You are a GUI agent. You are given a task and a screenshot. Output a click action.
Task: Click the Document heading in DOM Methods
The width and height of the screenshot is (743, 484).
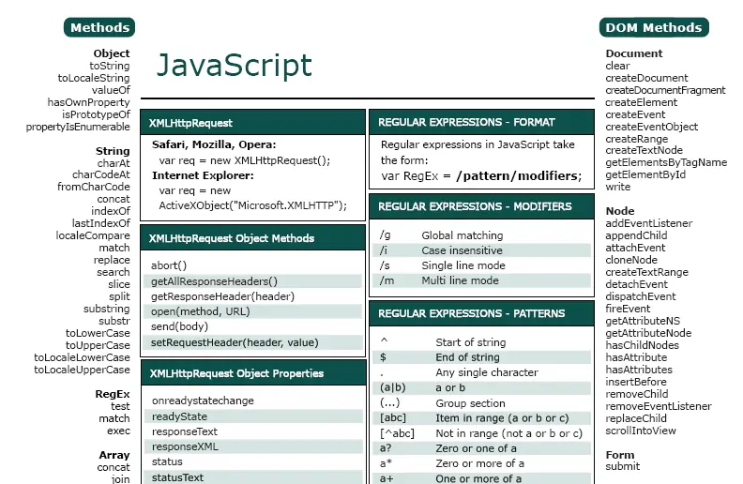[634, 53]
